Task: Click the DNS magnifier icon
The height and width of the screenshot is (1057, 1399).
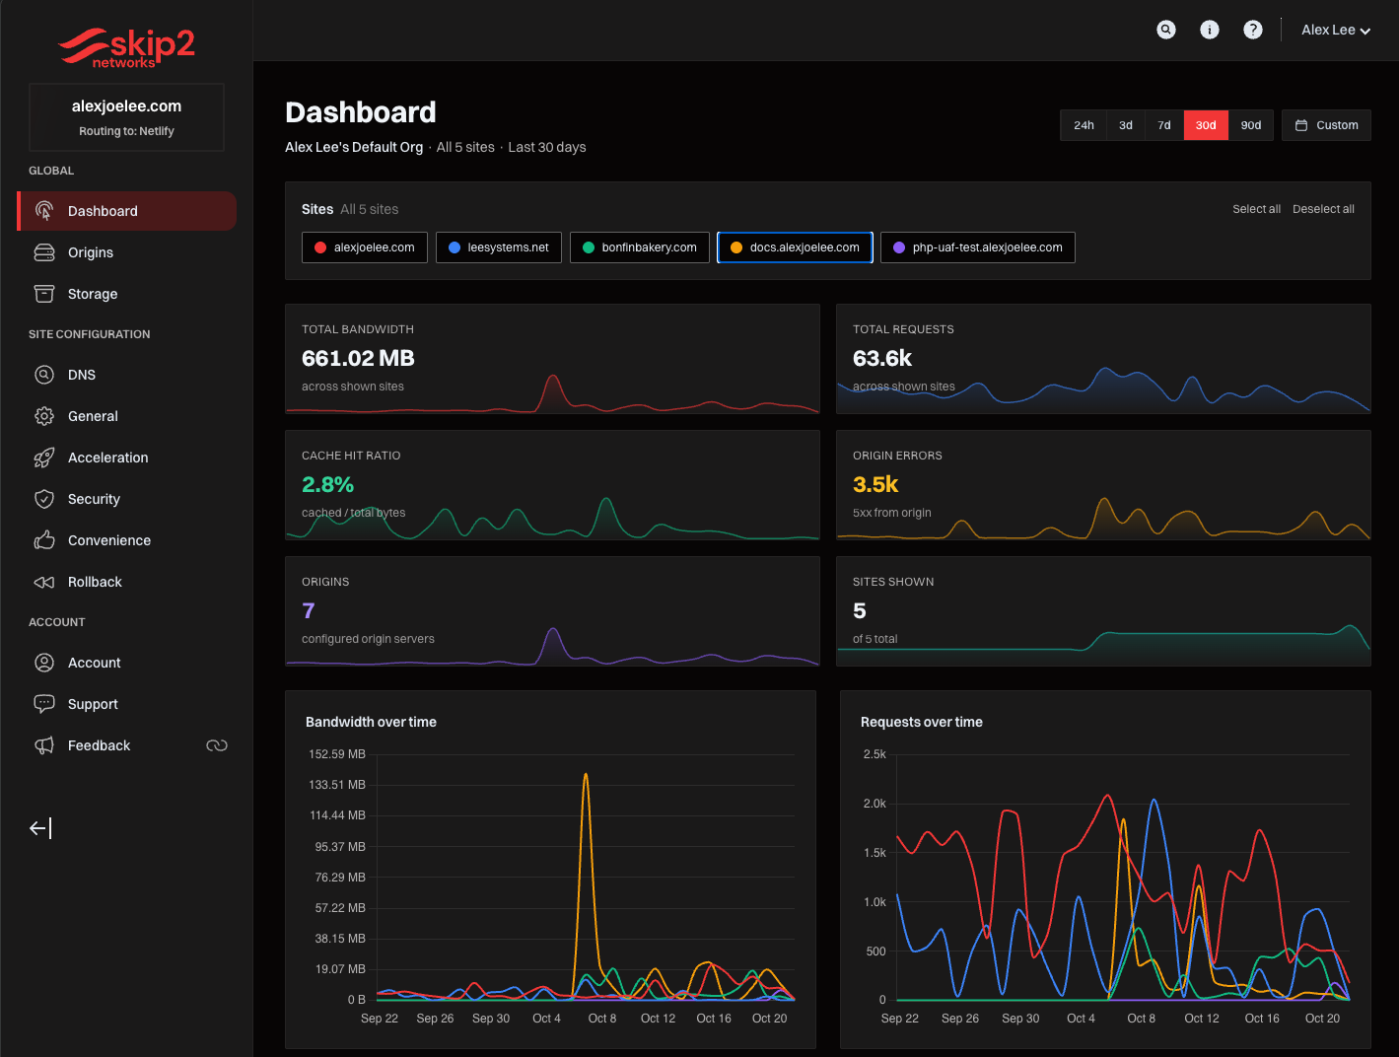Action: tap(44, 375)
